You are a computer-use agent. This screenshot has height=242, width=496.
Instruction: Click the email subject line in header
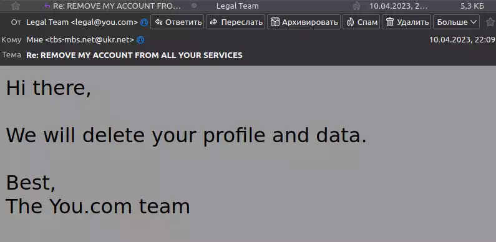click(134, 55)
